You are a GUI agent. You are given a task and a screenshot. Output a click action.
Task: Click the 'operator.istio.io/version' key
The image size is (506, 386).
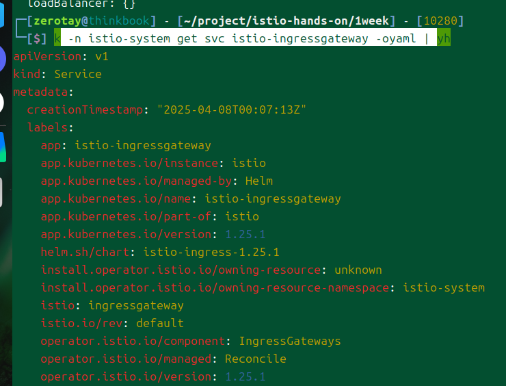[126, 376]
